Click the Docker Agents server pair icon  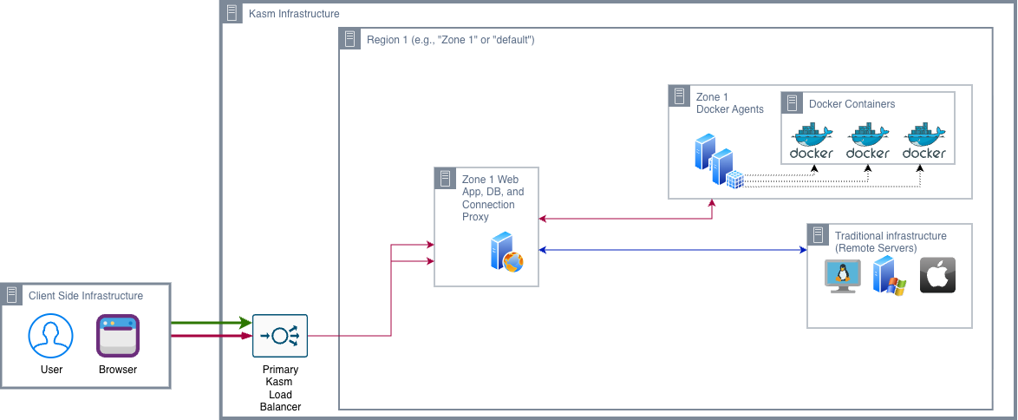(718, 161)
